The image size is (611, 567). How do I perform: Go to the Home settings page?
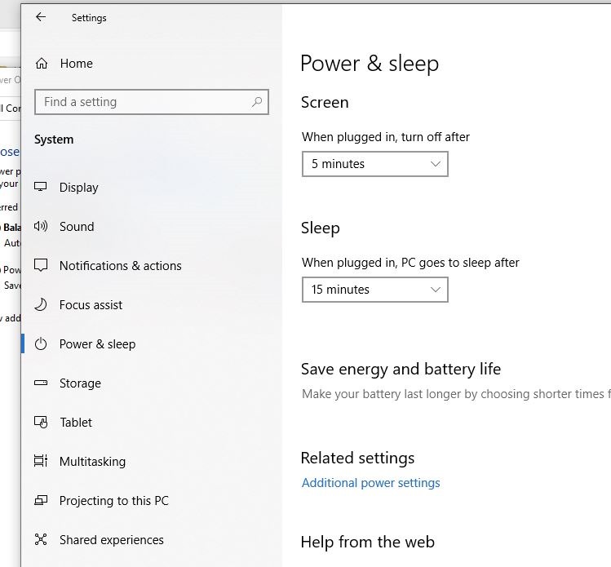(76, 64)
